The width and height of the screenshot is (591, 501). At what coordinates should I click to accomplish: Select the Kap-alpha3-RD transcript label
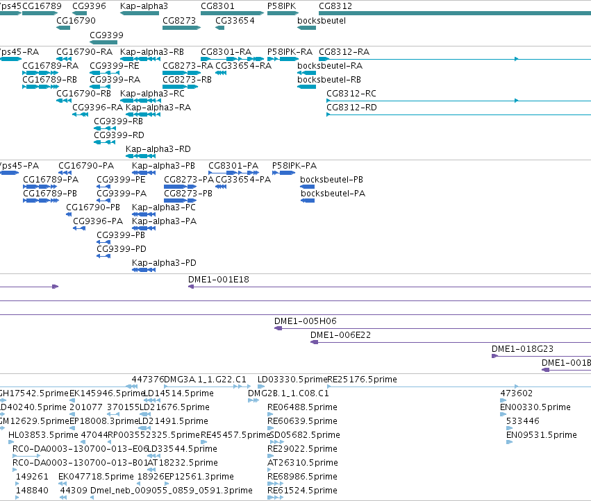pyautogui.click(x=158, y=148)
